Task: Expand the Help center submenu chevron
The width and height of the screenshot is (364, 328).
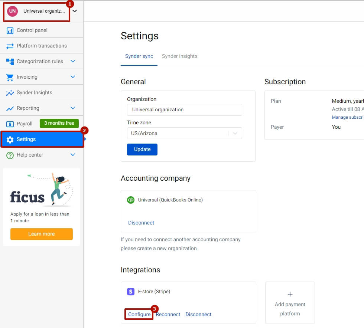Action: 73,155
